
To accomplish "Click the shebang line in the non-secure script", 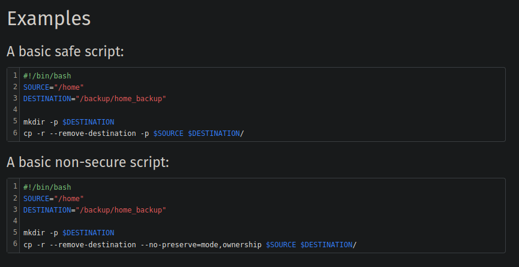I will [x=47, y=187].
